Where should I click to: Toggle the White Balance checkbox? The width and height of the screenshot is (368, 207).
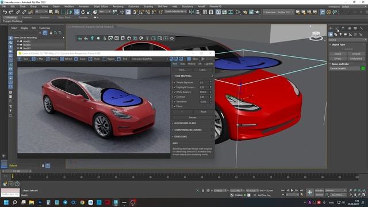(175, 92)
